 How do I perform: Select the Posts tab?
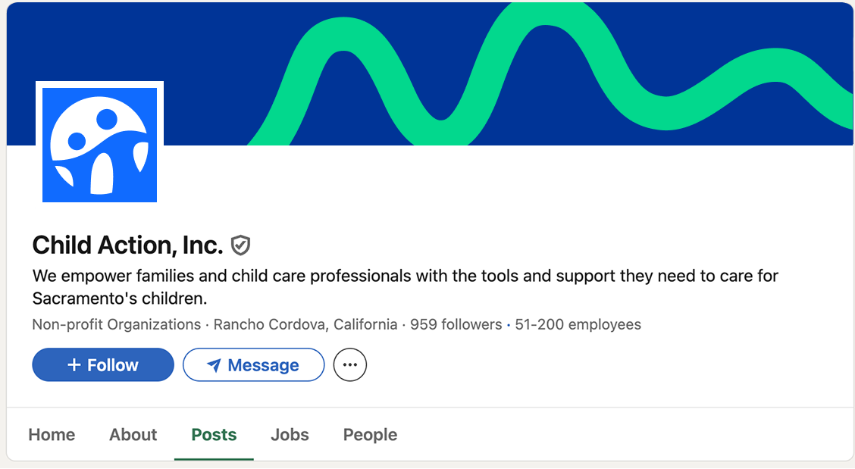[214, 435]
